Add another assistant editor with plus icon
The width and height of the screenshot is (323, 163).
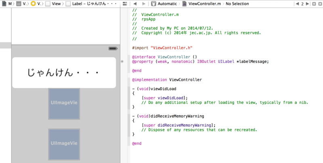coord(314,4)
